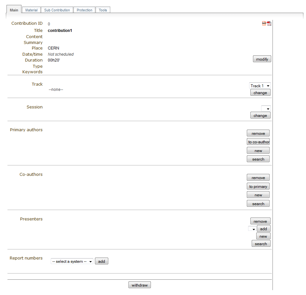Switch to the Material tab
Screen dimensions: 306x295
tap(32, 10)
